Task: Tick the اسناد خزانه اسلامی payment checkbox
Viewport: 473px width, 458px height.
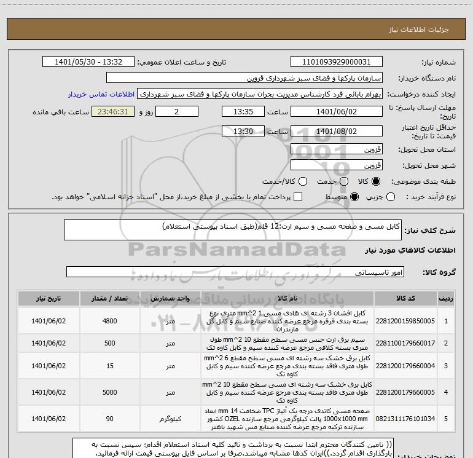Action: 298,197
